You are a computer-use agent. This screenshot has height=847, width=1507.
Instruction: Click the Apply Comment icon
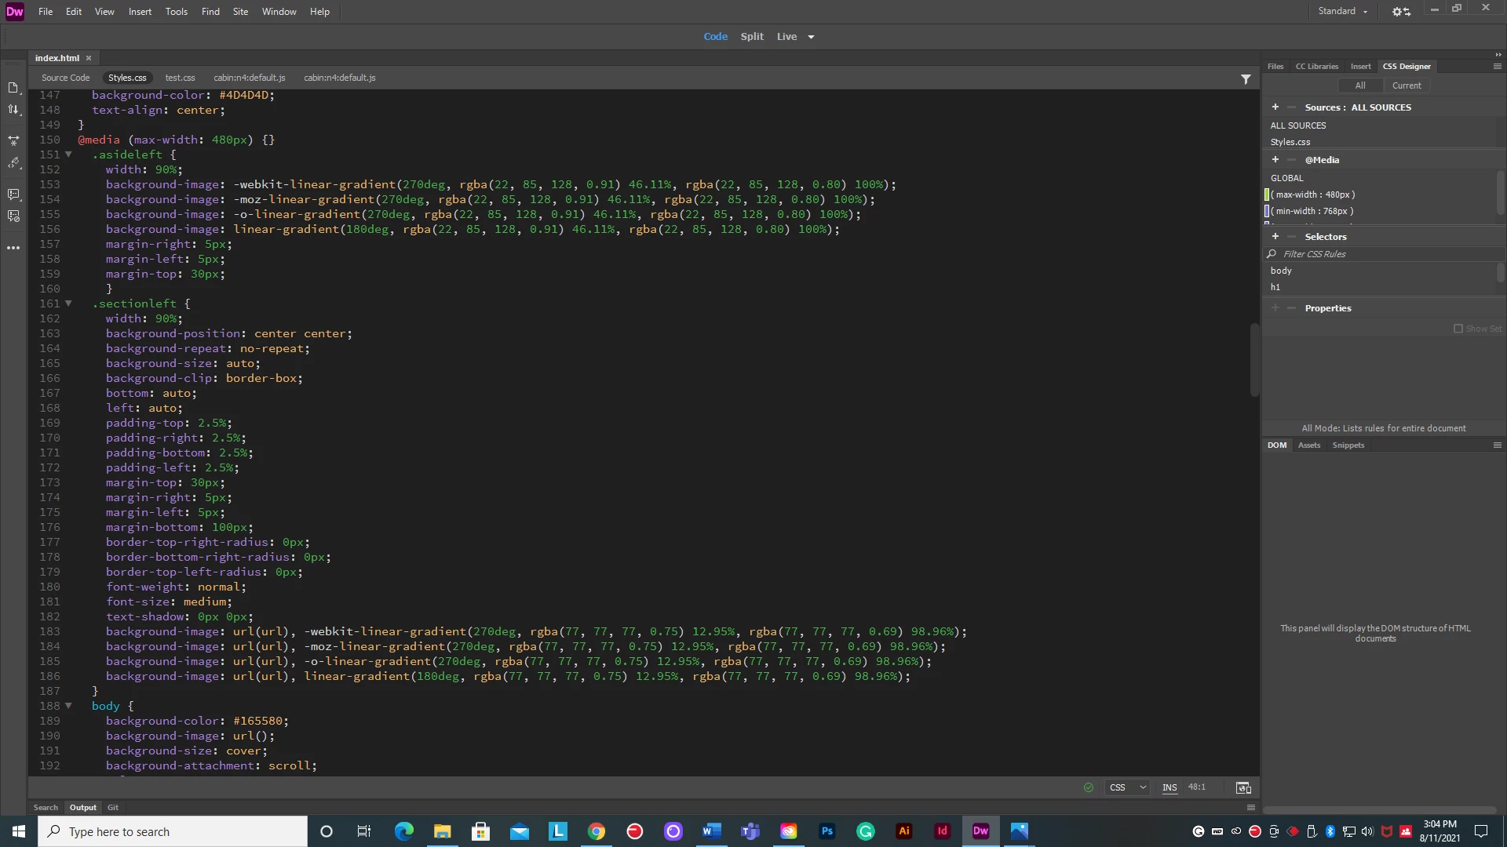[13, 194]
